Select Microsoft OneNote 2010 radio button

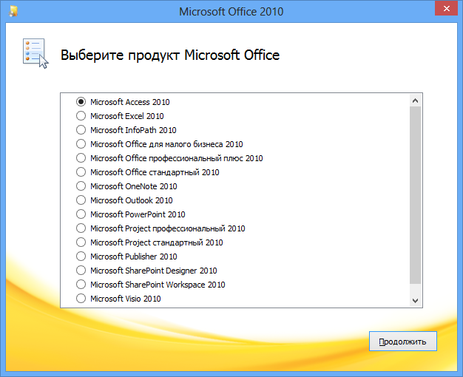click(x=81, y=186)
